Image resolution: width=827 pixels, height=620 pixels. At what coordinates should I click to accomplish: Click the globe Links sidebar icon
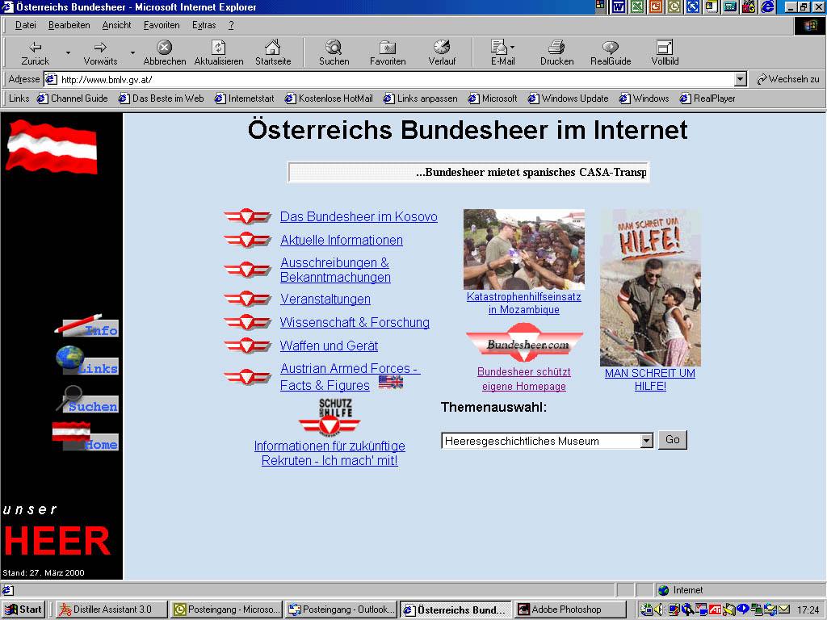(x=70, y=358)
